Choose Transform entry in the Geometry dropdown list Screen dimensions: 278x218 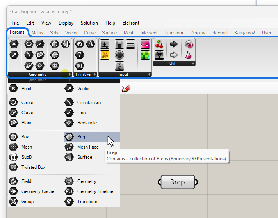92,201
